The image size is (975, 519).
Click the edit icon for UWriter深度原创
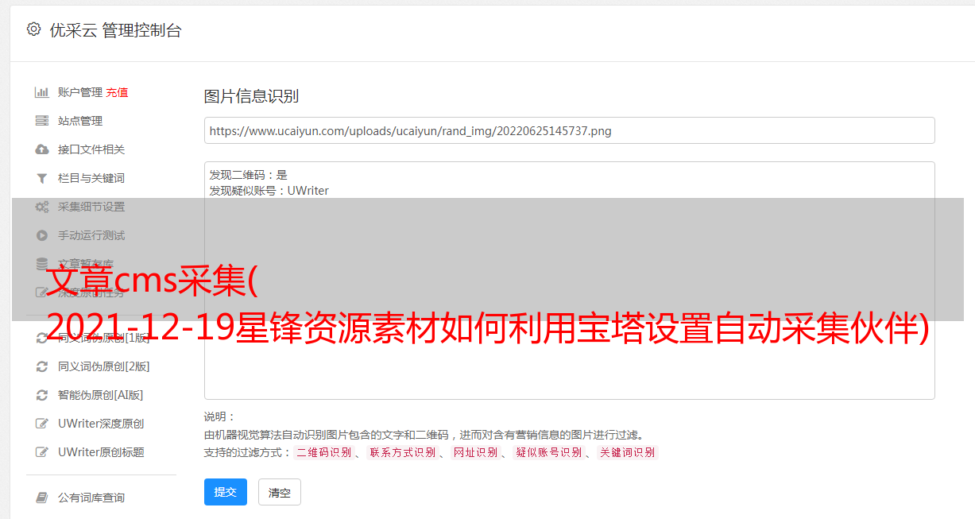42,424
